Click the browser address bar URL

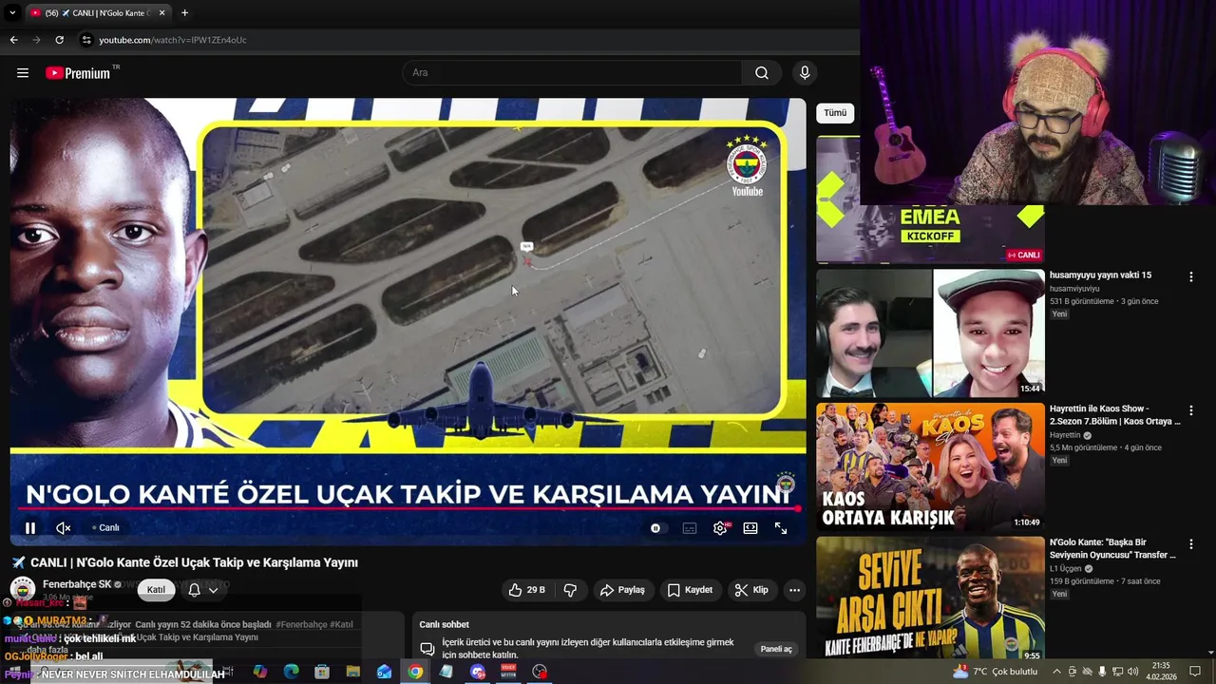[x=173, y=40]
